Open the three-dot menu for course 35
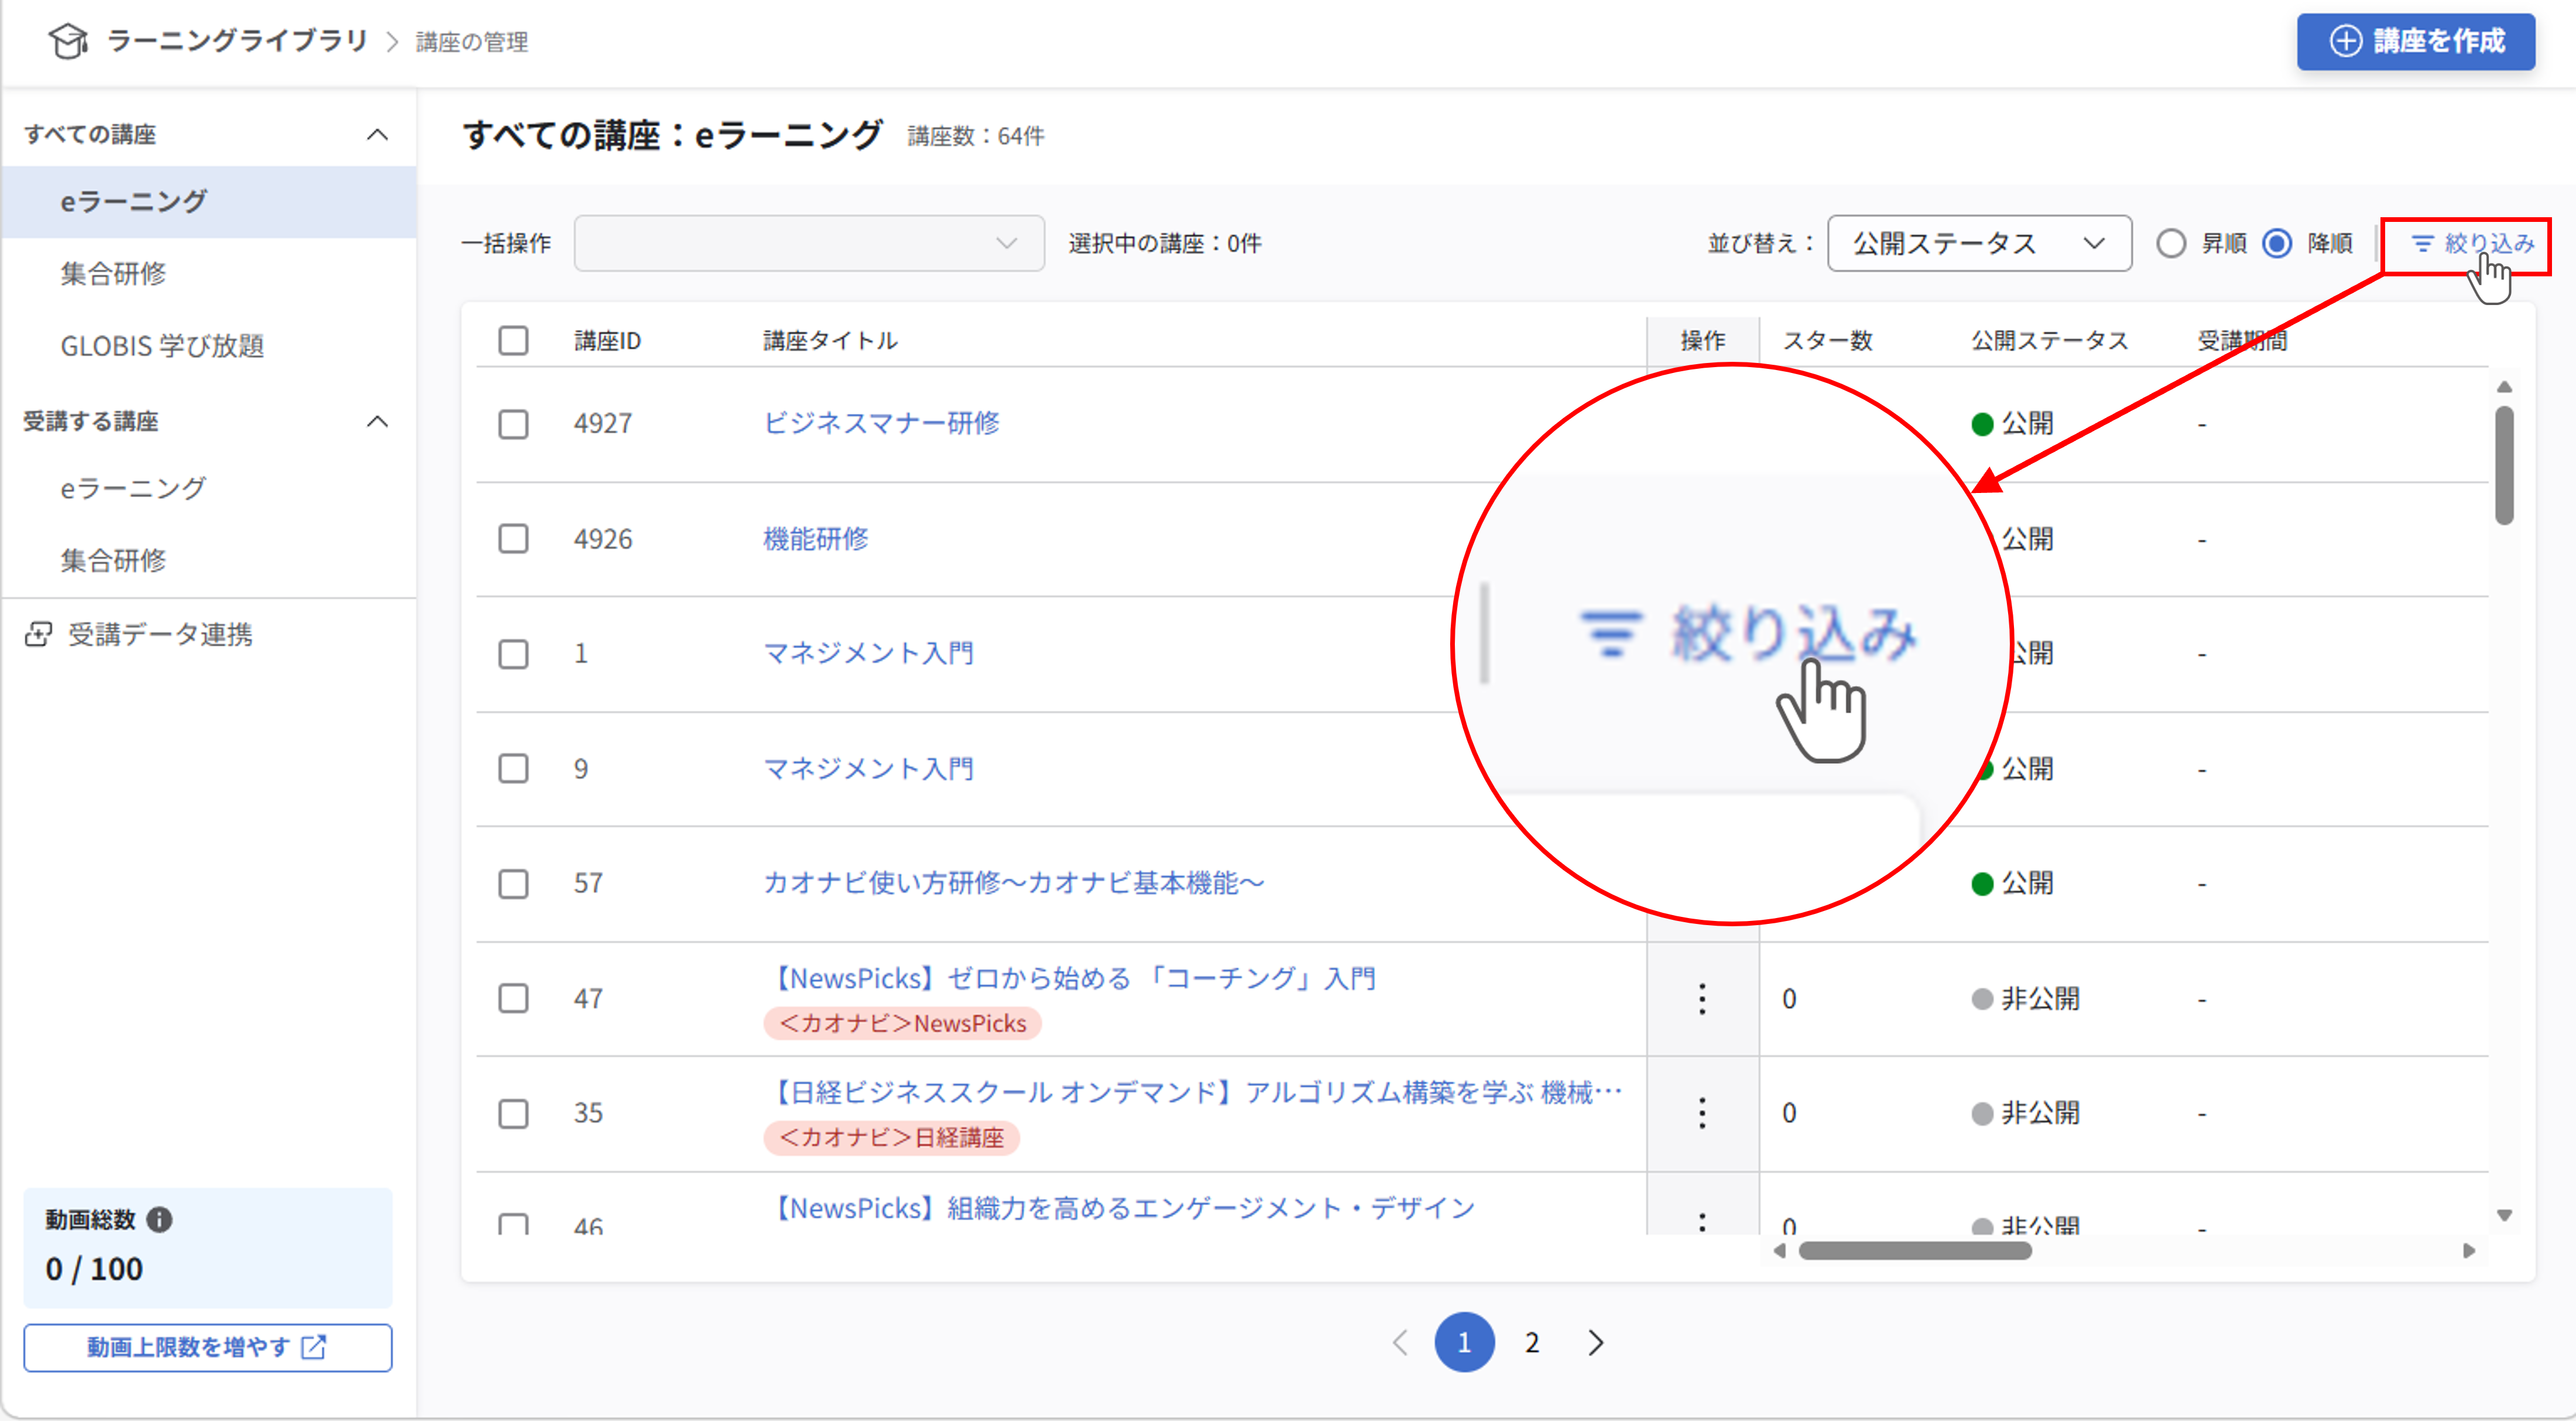The width and height of the screenshot is (2576, 1421). [x=1702, y=1112]
